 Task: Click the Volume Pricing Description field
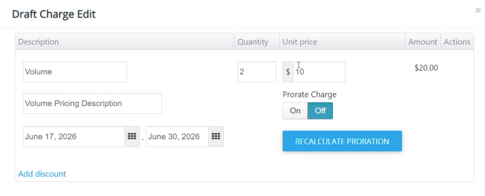tap(92, 103)
